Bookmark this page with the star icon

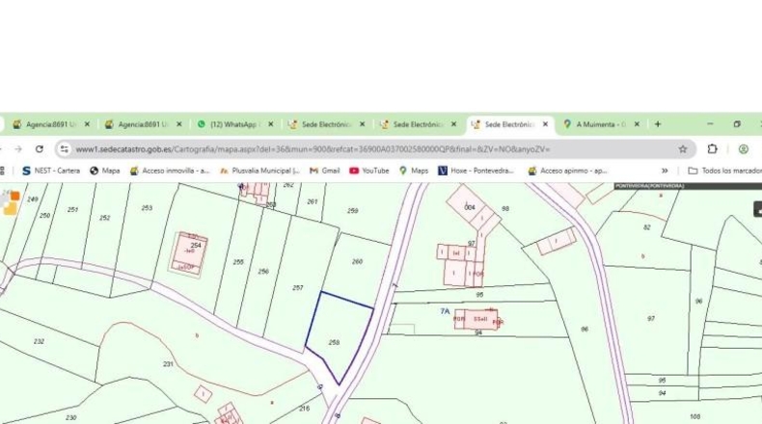[x=682, y=149]
